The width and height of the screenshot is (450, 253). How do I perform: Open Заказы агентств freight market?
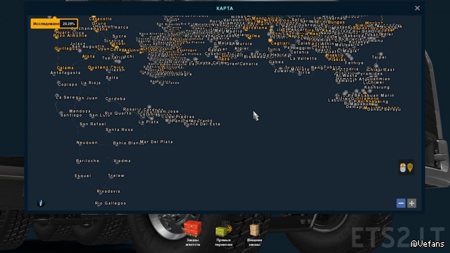coord(193,233)
